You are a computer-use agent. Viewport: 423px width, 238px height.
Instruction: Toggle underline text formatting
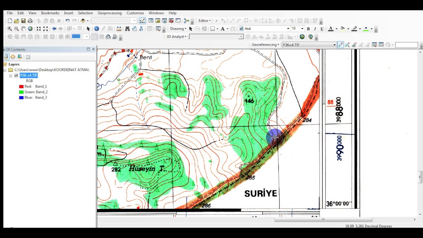click(322, 29)
